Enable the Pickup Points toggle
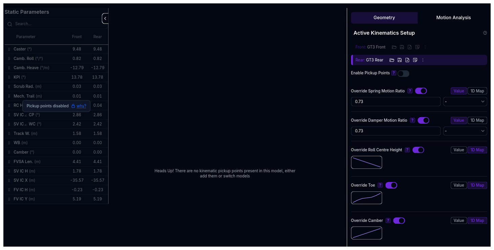This screenshot has height=250, width=494. (x=403, y=74)
